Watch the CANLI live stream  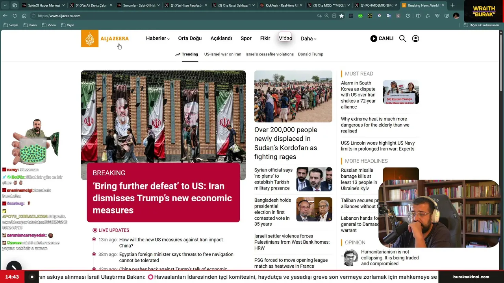pos(382,39)
